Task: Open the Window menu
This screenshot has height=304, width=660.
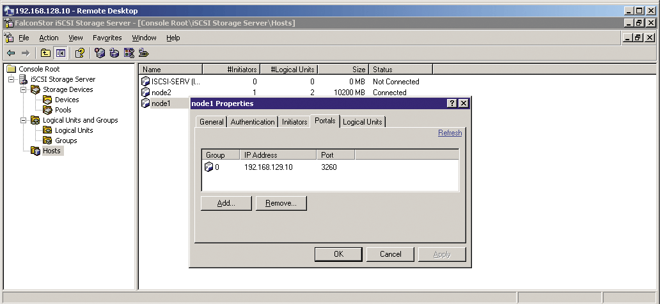Action: pyautogui.click(x=144, y=38)
